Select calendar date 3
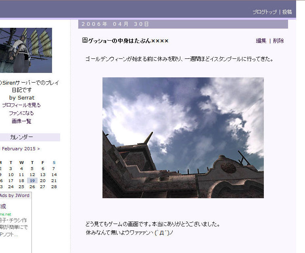Screen dimensions: 305x253 (11, 169)
